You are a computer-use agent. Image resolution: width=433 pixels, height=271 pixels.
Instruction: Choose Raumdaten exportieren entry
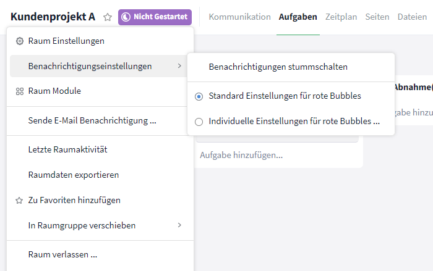pyautogui.click(x=100, y=175)
